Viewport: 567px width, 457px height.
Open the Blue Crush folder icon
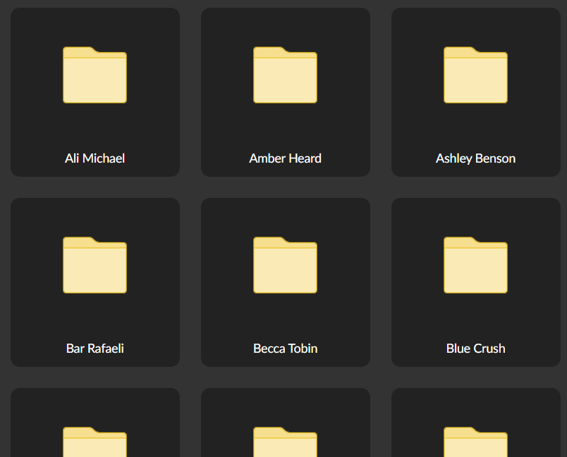[475, 265]
